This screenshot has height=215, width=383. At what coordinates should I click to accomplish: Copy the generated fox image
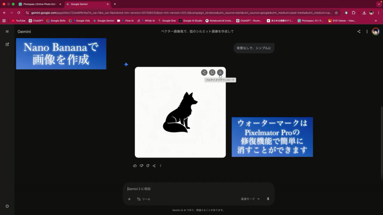coord(212,72)
